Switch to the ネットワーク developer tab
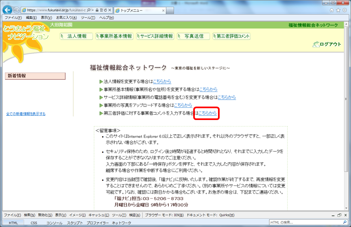351x227 pixels. tap(122, 223)
